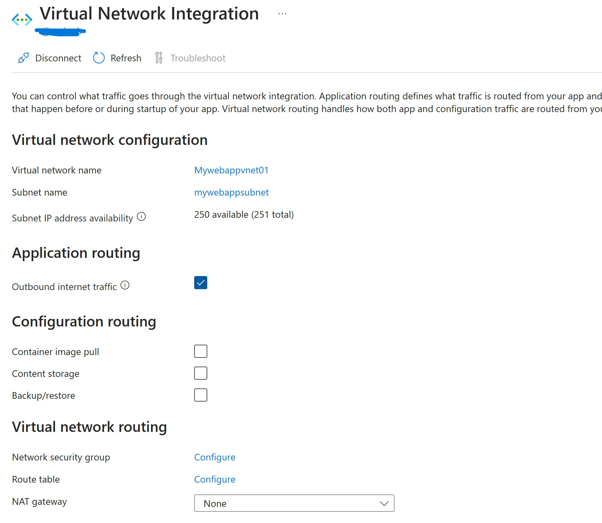Click the Troubleshoot wrench icon
The width and height of the screenshot is (602, 523).
pos(159,58)
